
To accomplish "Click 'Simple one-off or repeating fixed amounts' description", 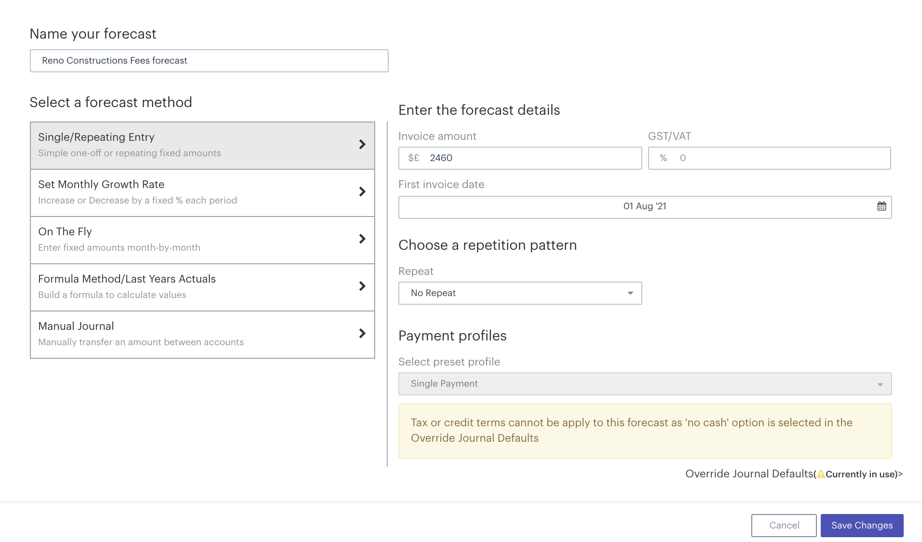I will tap(130, 153).
